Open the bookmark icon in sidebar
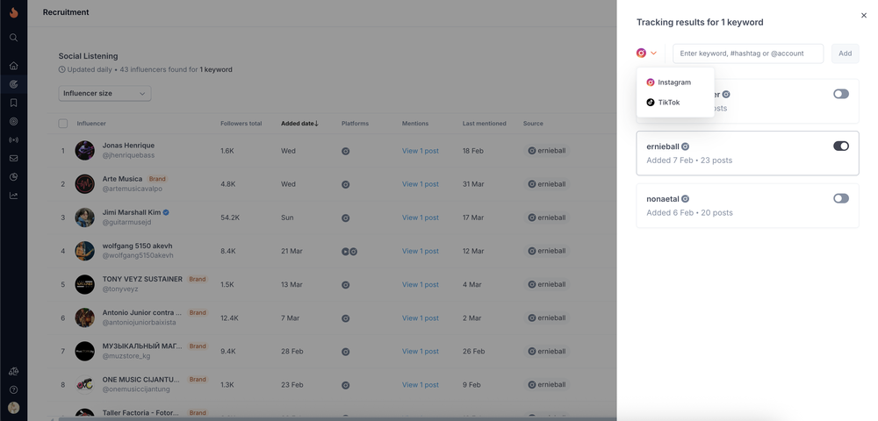Image resolution: width=878 pixels, height=421 pixels. point(13,103)
